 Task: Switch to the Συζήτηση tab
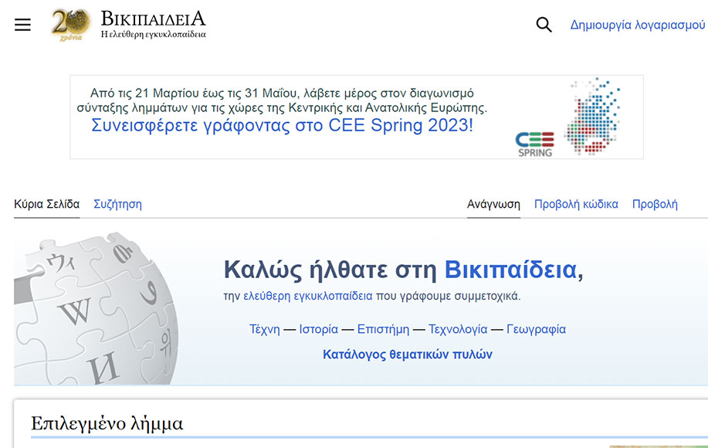click(x=118, y=204)
